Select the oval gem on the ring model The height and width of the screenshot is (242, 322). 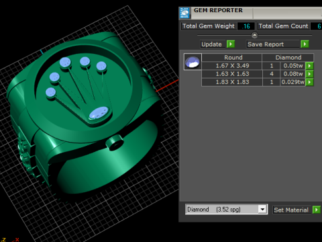coord(99,113)
